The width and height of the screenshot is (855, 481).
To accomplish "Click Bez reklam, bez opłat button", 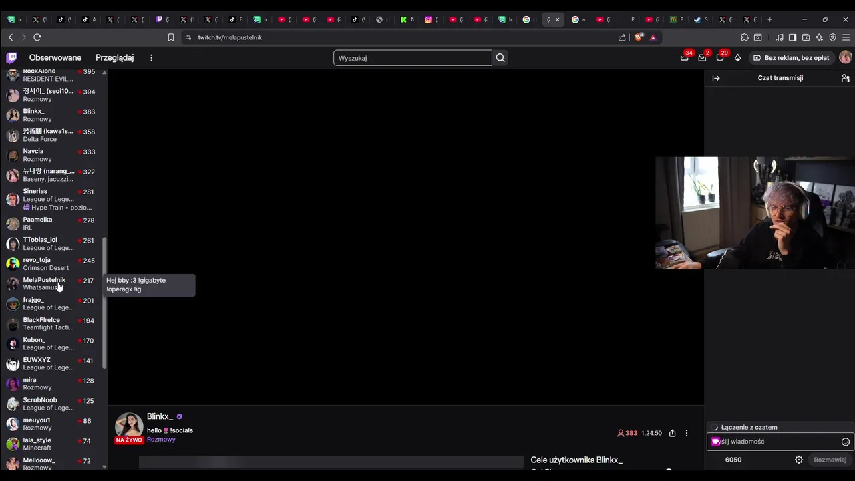I will tap(791, 58).
